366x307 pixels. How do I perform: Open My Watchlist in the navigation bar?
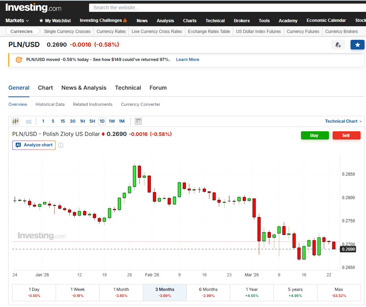(55, 21)
